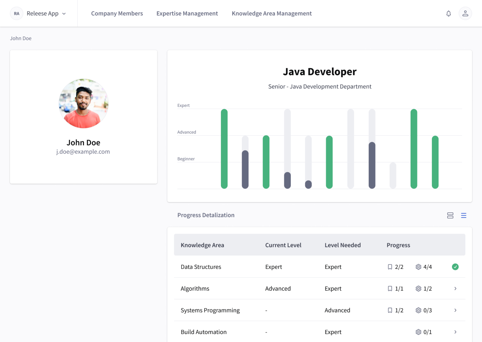
Task: Click the RA app logo badge
Action: (x=17, y=14)
